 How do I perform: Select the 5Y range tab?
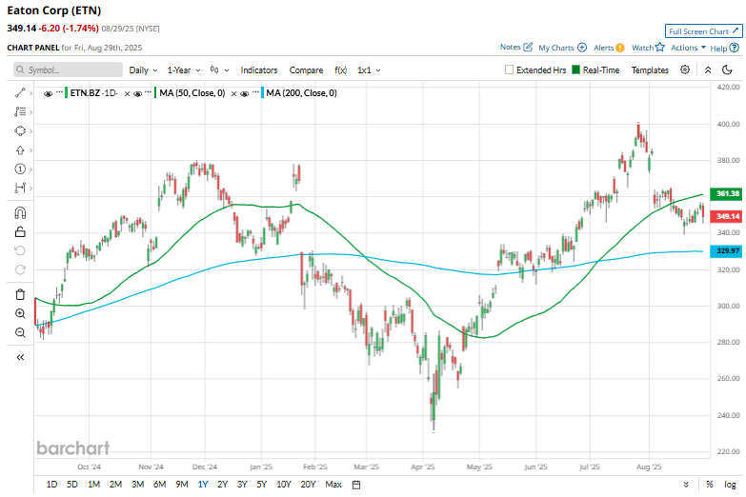tap(262, 485)
